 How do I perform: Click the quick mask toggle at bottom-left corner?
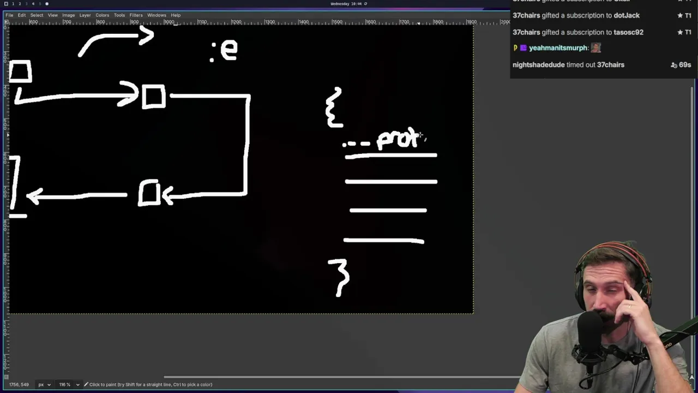pyautogui.click(x=6, y=377)
